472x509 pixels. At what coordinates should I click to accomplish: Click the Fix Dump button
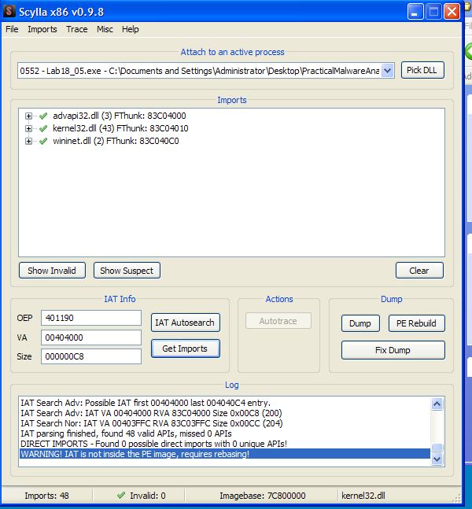tap(393, 349)
